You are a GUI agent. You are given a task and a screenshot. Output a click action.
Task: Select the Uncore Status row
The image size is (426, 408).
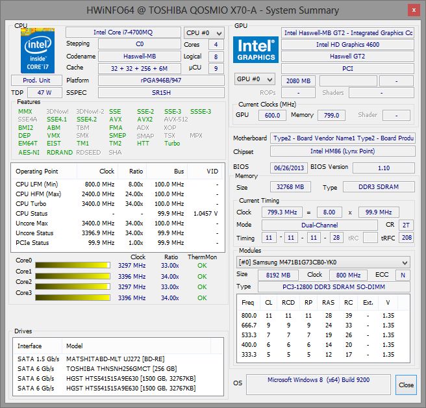(x=118, y=233)
